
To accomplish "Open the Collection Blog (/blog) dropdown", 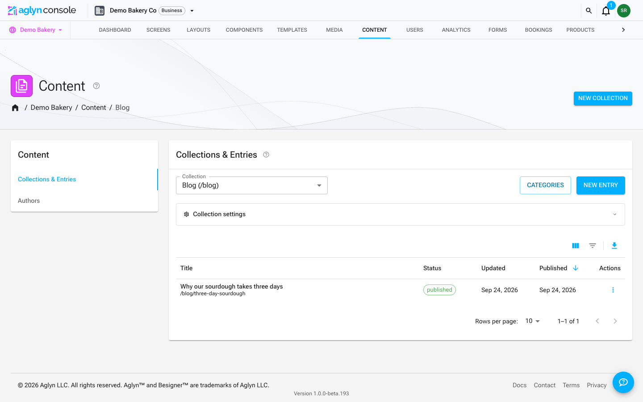I will (252, 185).
